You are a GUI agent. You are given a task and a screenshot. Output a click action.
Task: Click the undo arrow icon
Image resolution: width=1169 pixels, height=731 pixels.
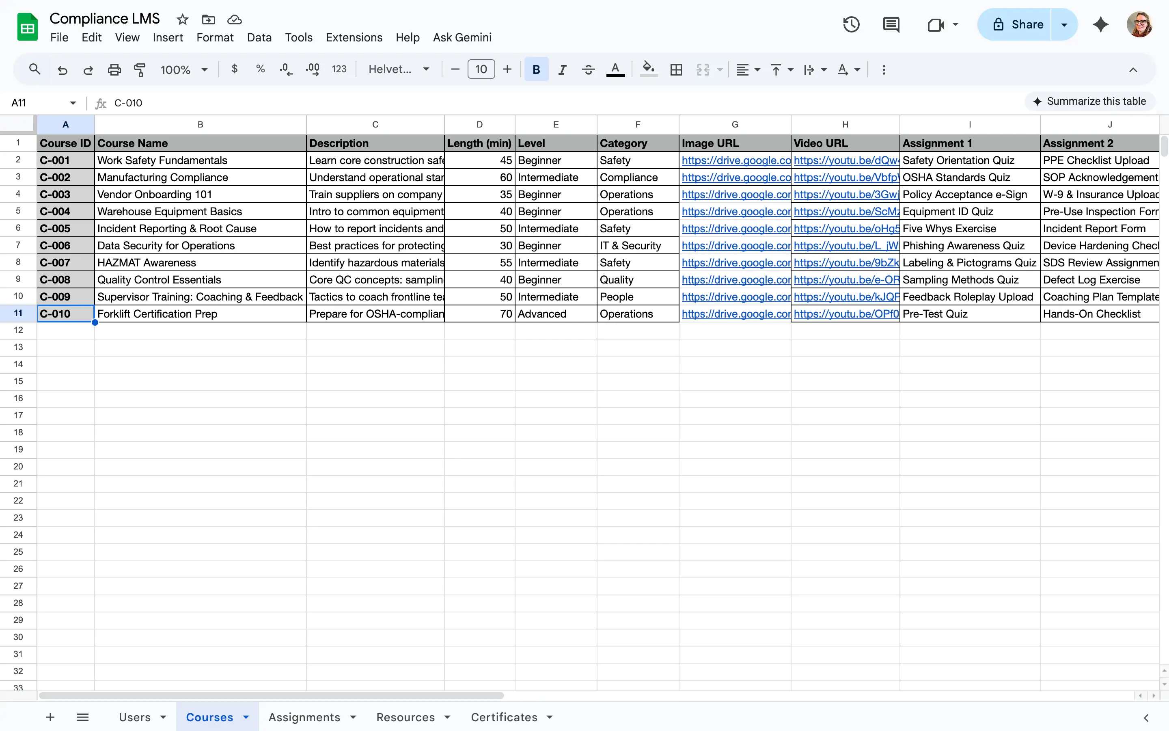click(x=63, y=69)
